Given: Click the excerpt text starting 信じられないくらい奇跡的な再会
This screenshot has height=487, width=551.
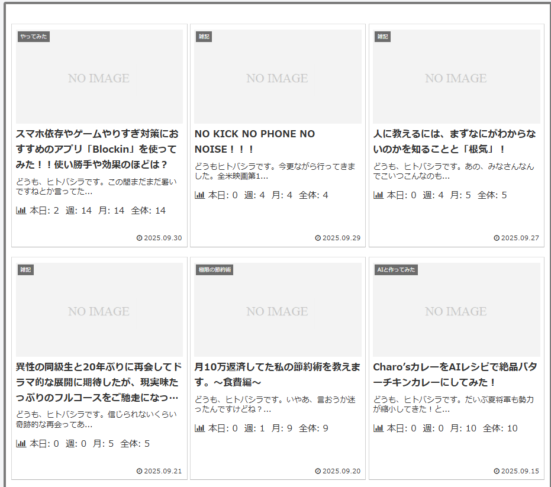Looking at the screenshot, I should [96, 419].
